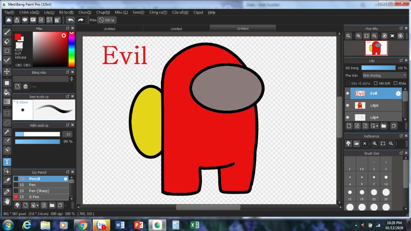Select the Hand tool
Image resolution: width=411 pixels, height=231 pixels.
pos(7,201)
